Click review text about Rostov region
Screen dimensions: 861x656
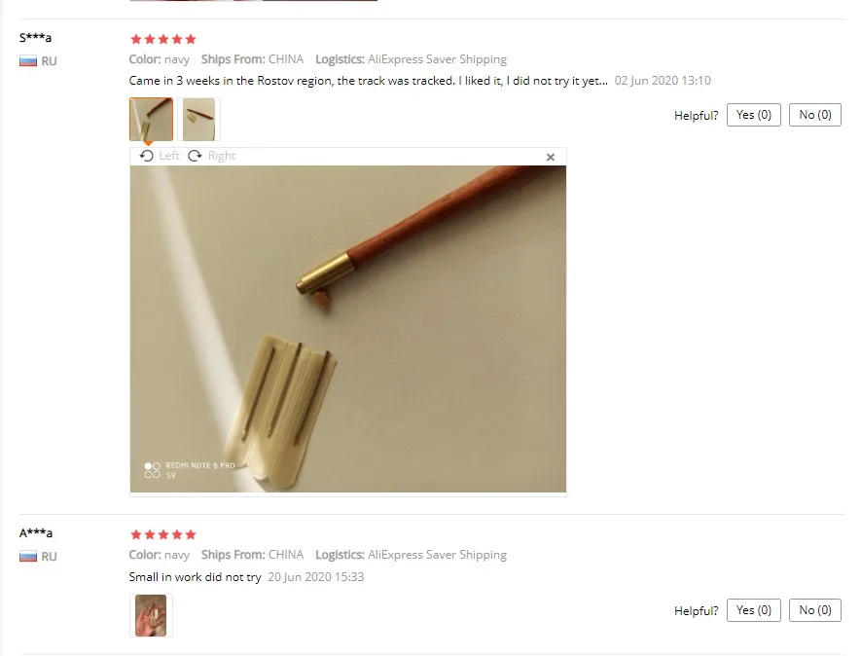368,81
